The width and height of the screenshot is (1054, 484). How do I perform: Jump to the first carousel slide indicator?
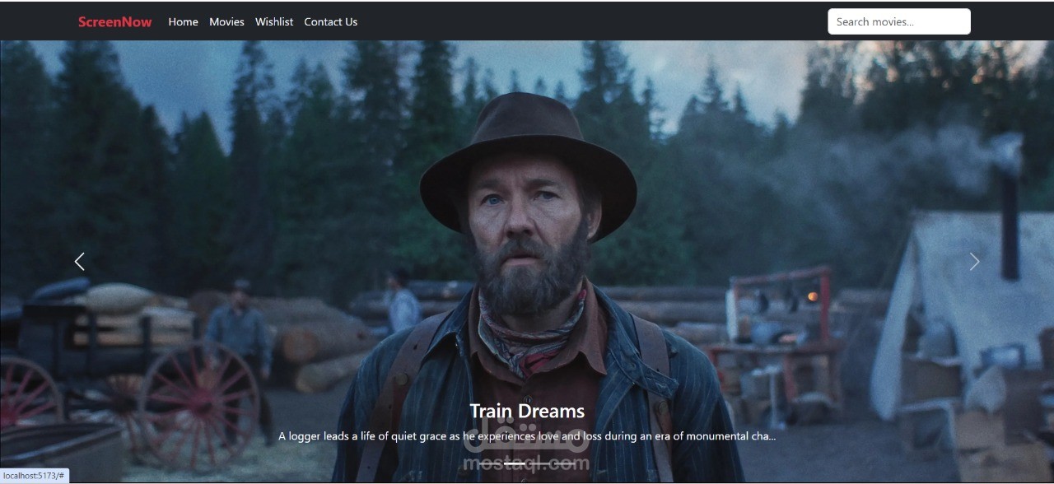490,463
